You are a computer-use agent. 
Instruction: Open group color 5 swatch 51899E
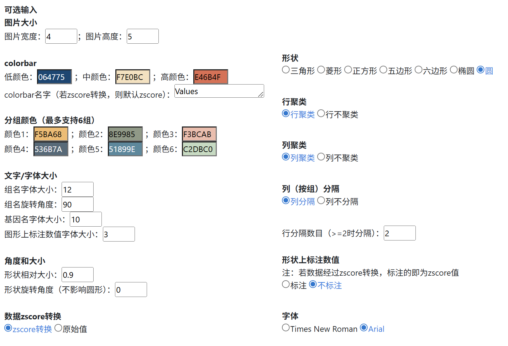(125, 149)
